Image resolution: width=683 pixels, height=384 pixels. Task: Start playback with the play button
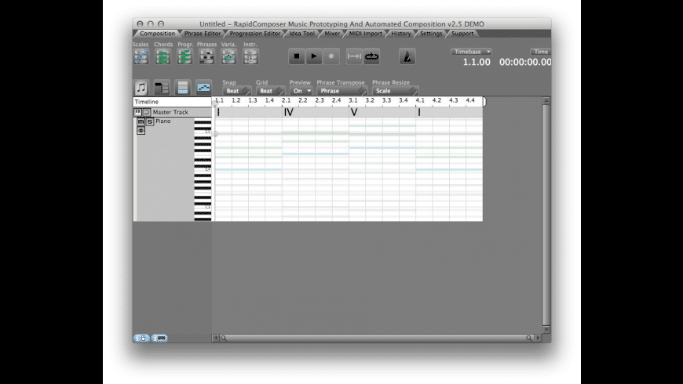tap(314, 56)
